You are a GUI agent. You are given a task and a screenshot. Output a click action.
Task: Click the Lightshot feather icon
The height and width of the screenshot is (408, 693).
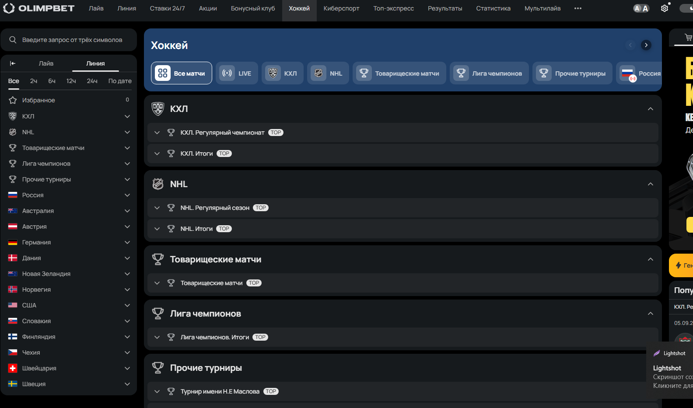point(657,353)
